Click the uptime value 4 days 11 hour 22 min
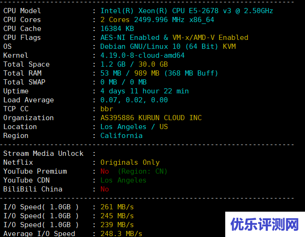The image size is (305, 237). pyautogui.click(x=145, y=91)
